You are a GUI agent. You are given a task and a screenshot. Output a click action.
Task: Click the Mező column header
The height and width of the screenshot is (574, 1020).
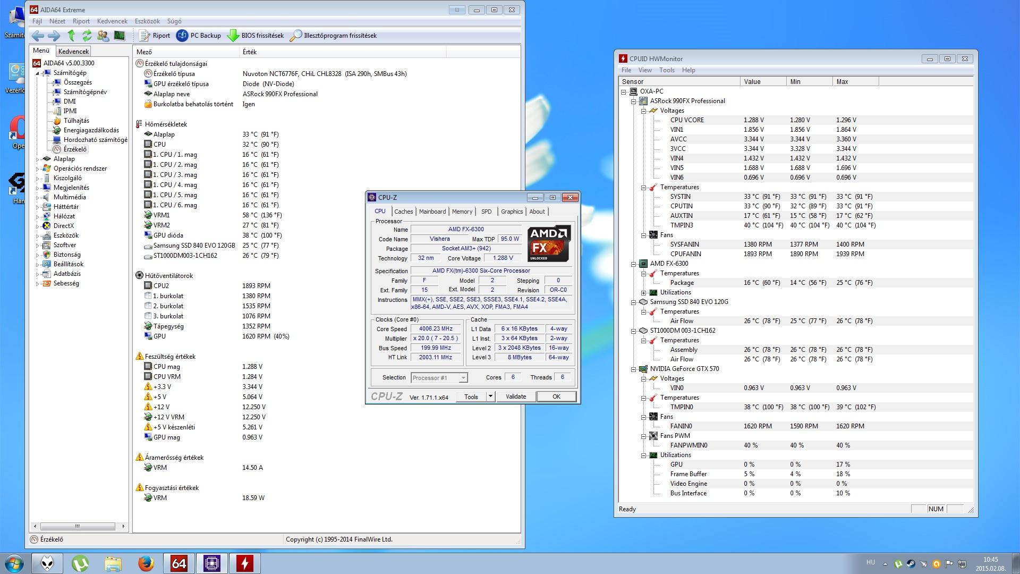tap(186, 52)
